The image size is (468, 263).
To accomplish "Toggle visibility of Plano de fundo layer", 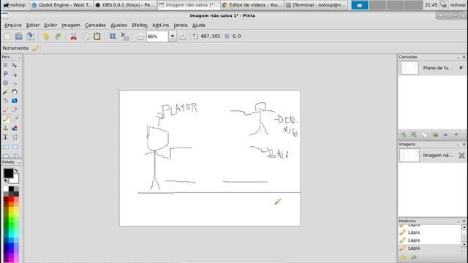I will [461, 68].
